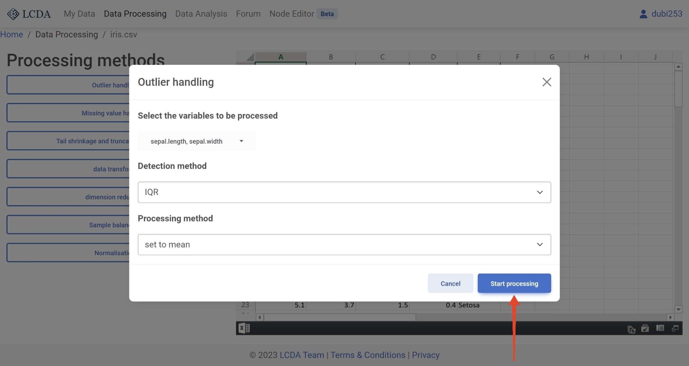
Task: Open the IQR detection method dropdown
Action: pos(344,192)
